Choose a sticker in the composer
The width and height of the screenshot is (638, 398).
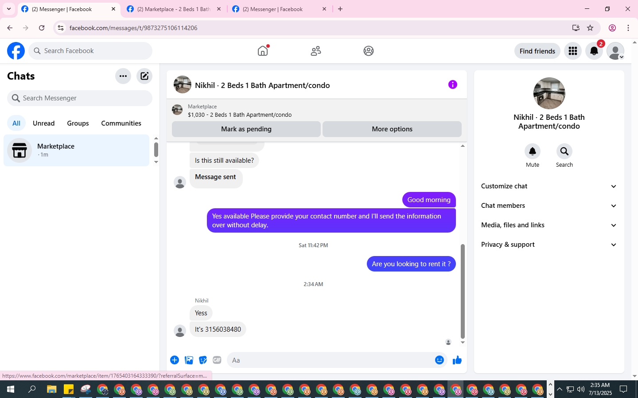(x=203, y=360)
